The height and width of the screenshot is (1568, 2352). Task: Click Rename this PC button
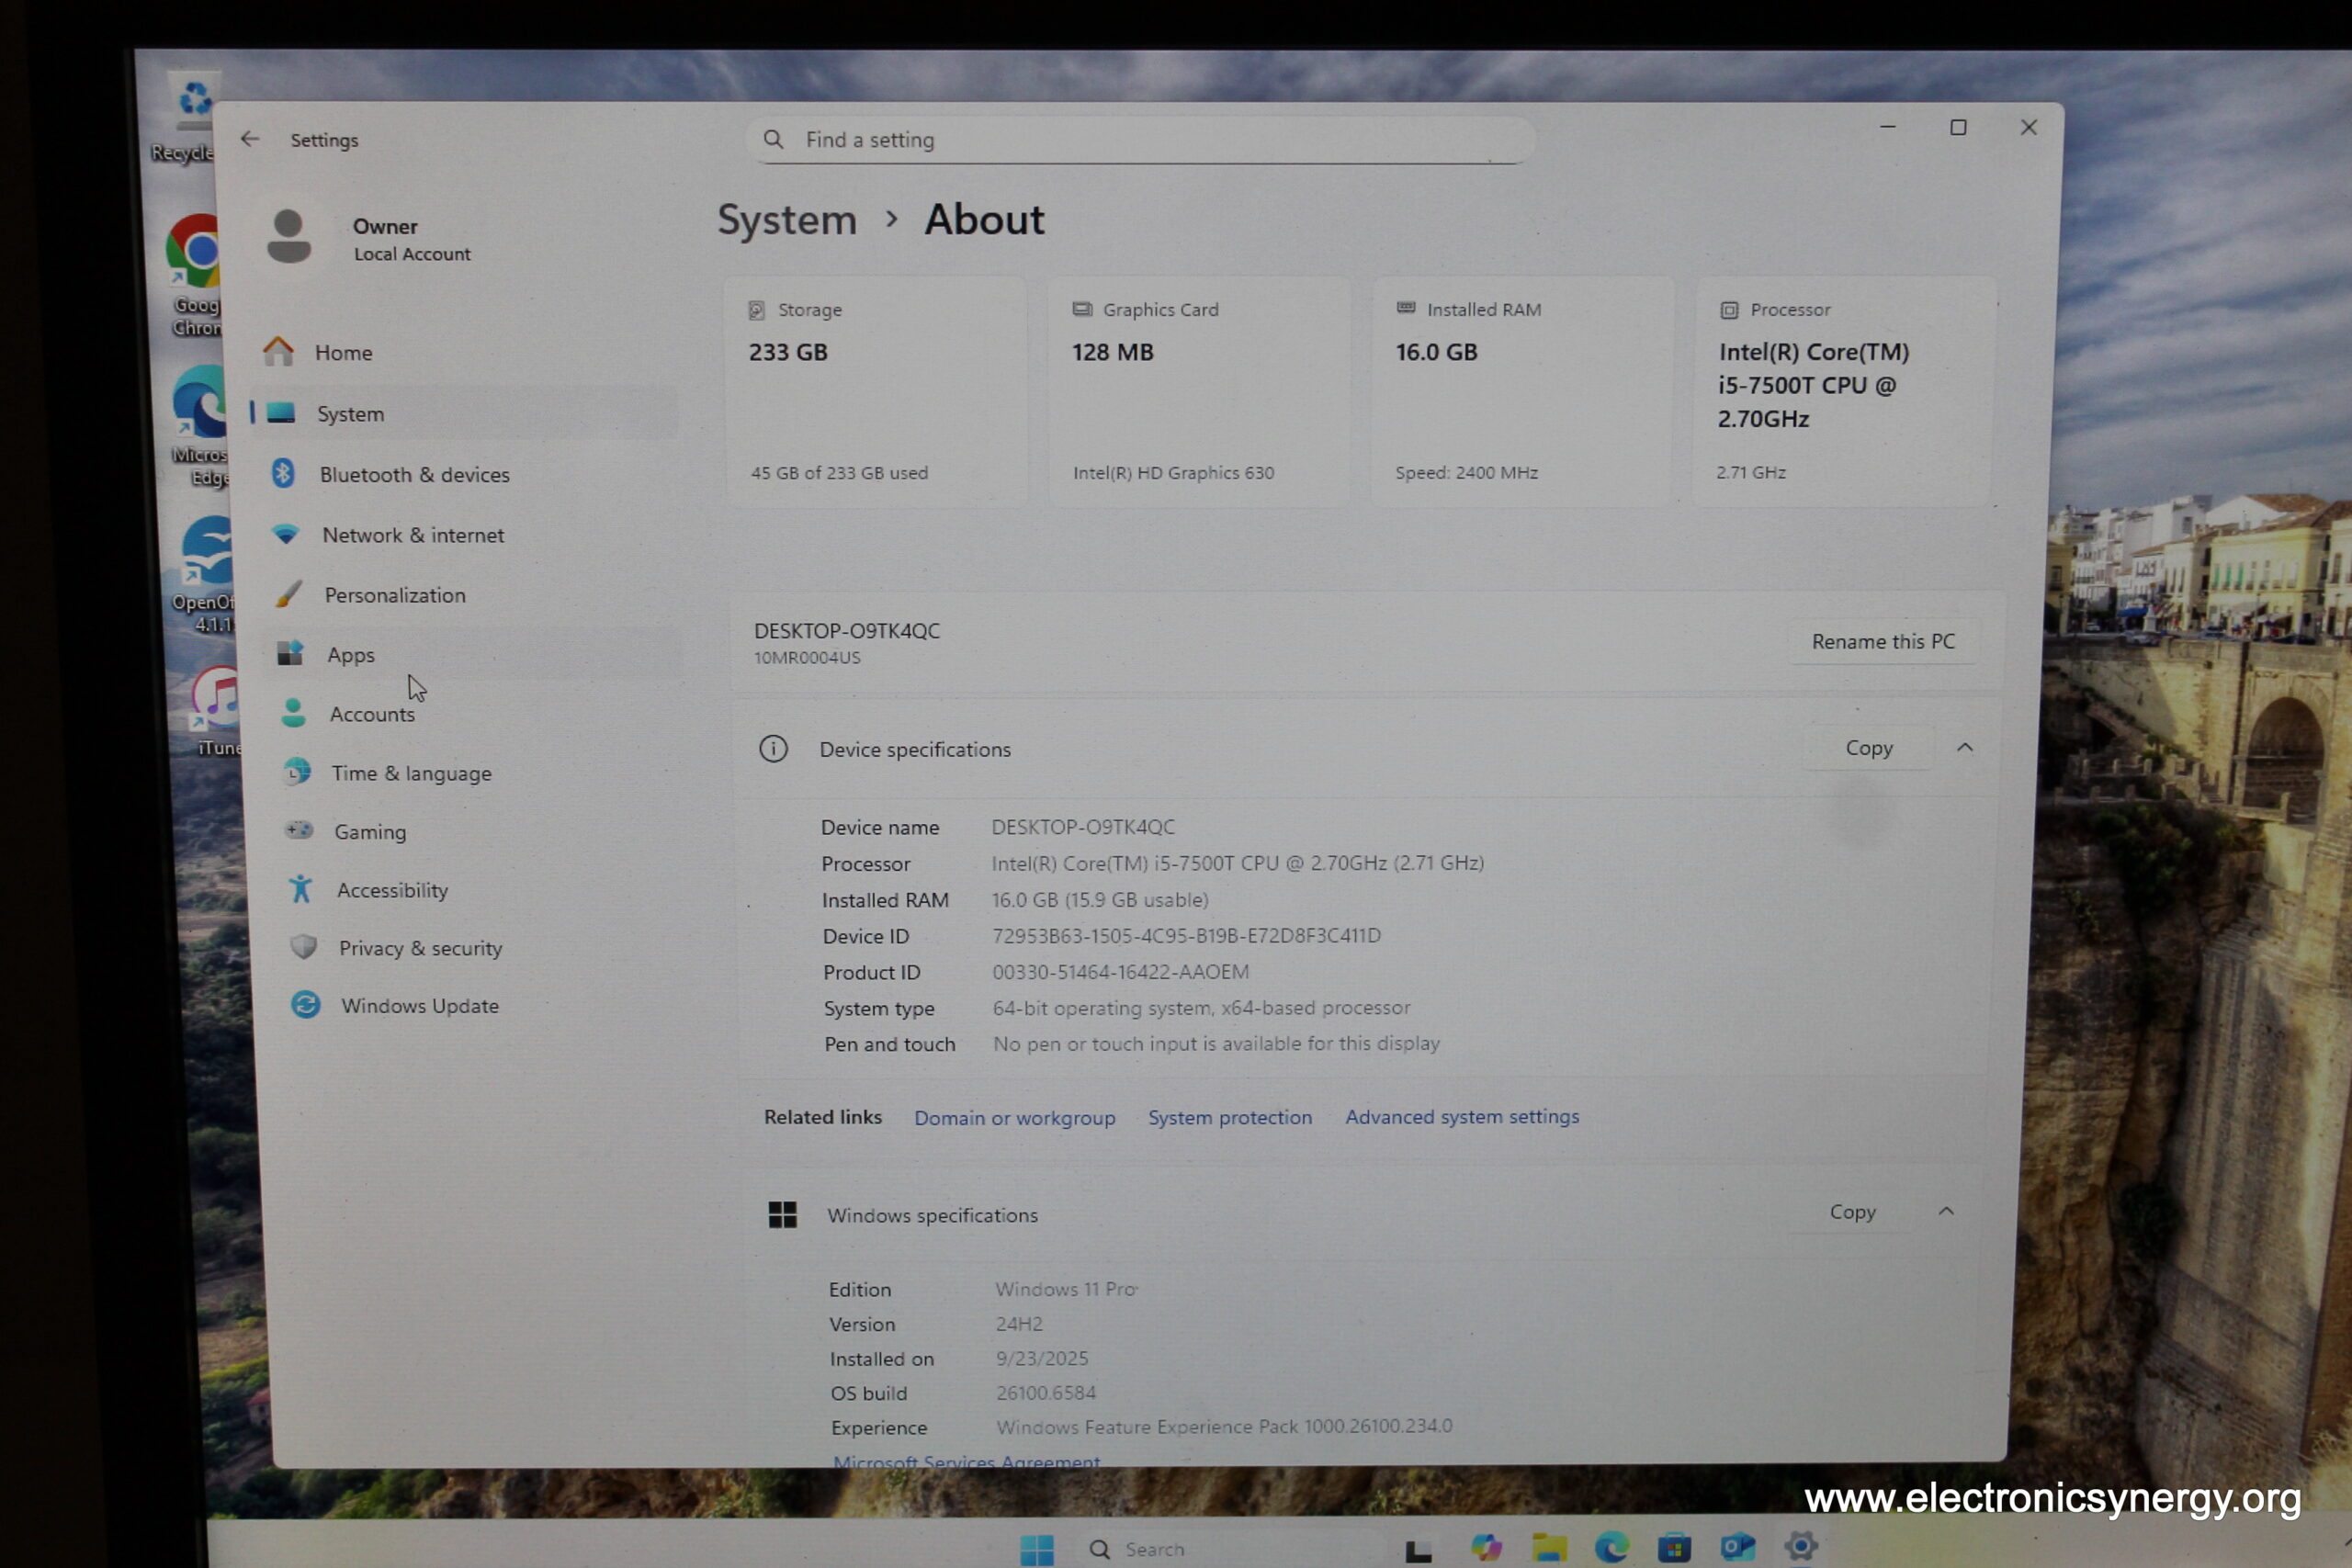coord(1882,642)
